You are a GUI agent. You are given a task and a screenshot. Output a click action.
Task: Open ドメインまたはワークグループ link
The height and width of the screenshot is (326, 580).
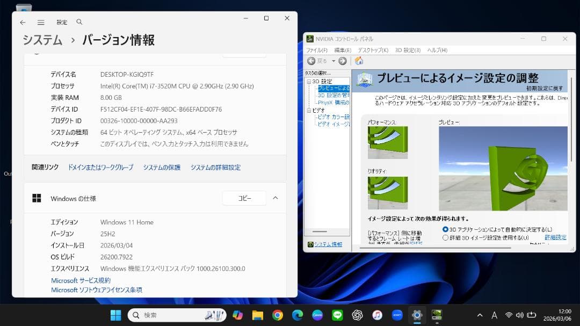pyautogui.click(x=100, y=167)
